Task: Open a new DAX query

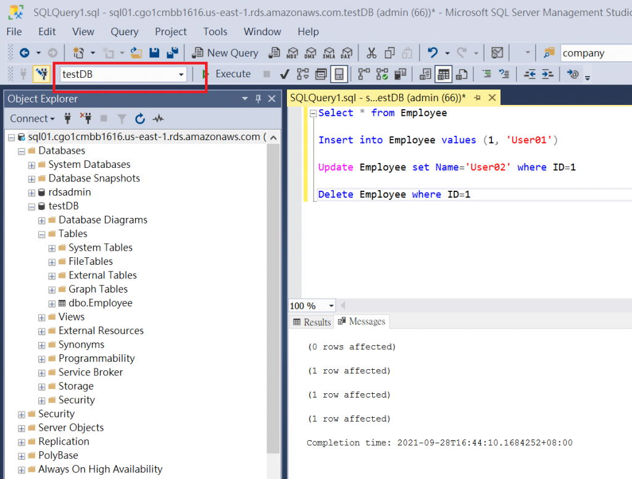Action: pos(347,53)
